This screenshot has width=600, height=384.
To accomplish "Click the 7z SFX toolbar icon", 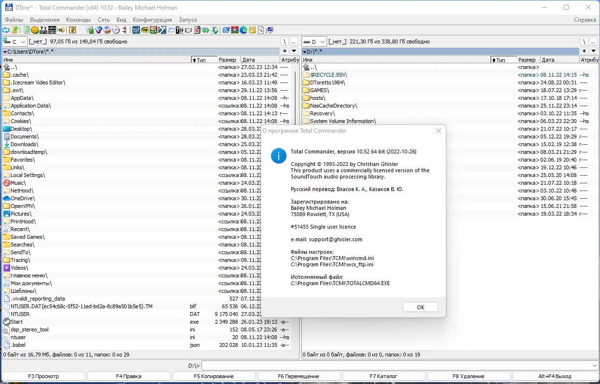I will point(43,30).
